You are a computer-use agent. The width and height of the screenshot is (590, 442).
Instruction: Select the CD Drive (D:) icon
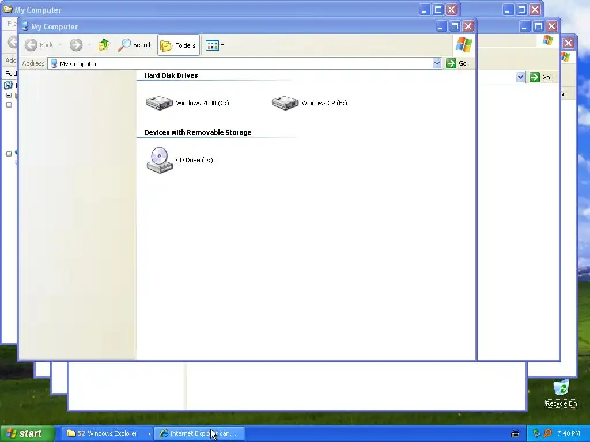point(180,160)
